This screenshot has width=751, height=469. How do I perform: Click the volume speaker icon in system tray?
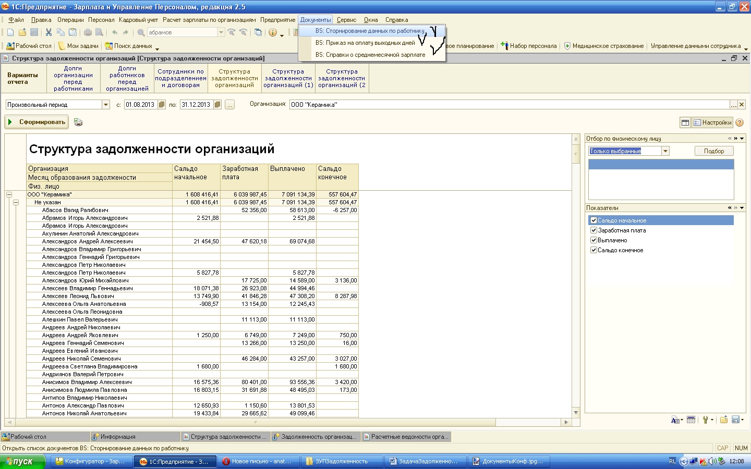[712, 461]
